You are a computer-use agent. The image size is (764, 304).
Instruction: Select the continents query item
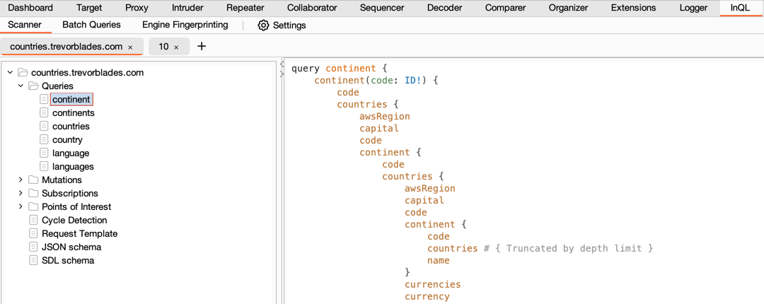[x=74, y=112]
